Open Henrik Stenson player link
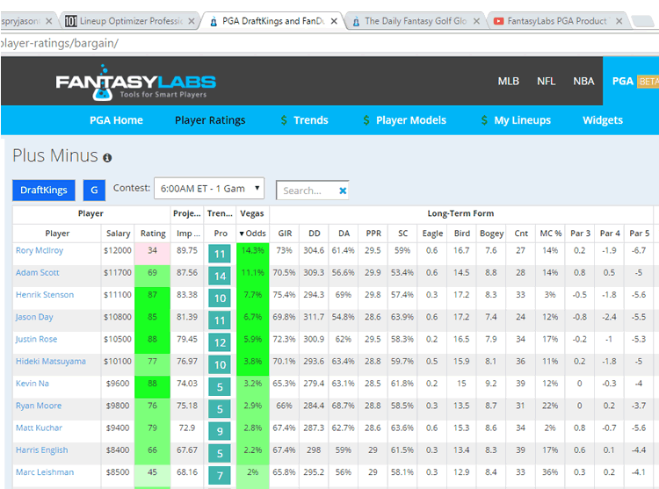659x489 pixels. pyautogui.click(x=45, y=295)
